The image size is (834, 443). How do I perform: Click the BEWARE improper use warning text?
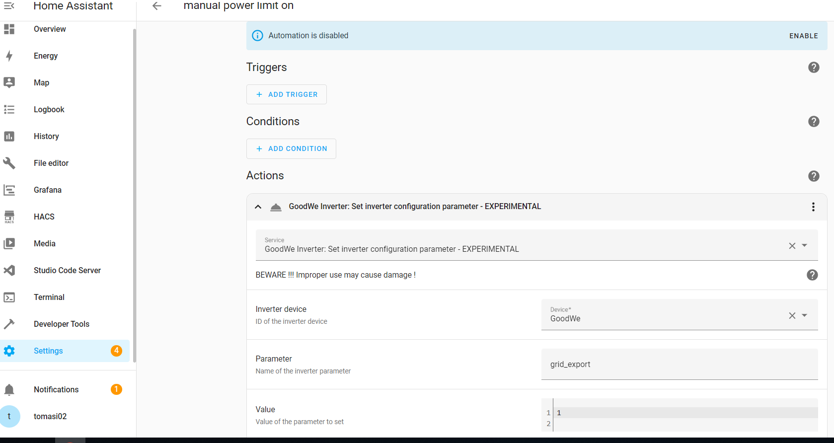[335, 275]
